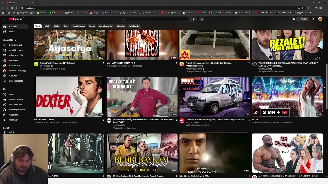Viewport: 328px width, 184px height.
Task: Open a new browser tab
Action: click(x=37, y=3)
